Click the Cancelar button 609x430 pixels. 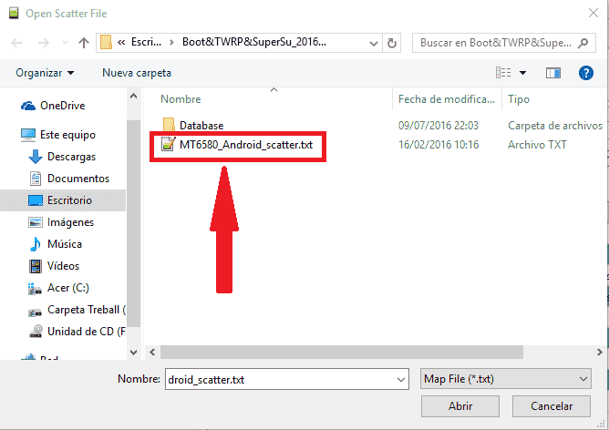coord(552,406)
